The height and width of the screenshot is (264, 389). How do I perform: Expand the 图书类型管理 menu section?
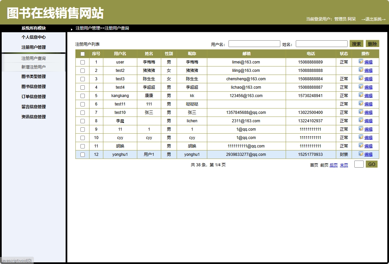[x=33, y=76]
